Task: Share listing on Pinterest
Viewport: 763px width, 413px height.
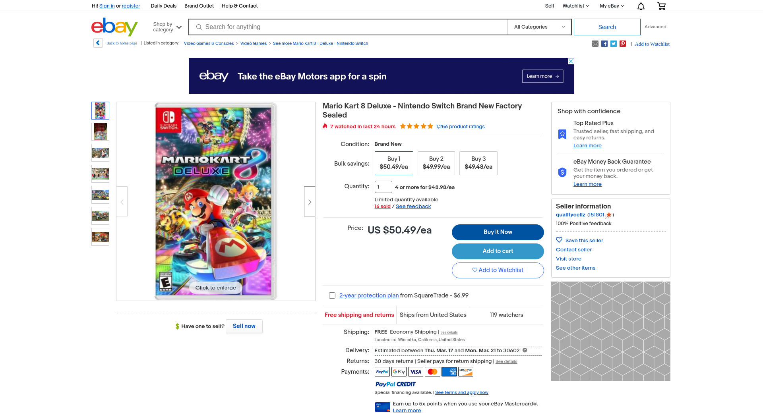Action: pos(622,44)
